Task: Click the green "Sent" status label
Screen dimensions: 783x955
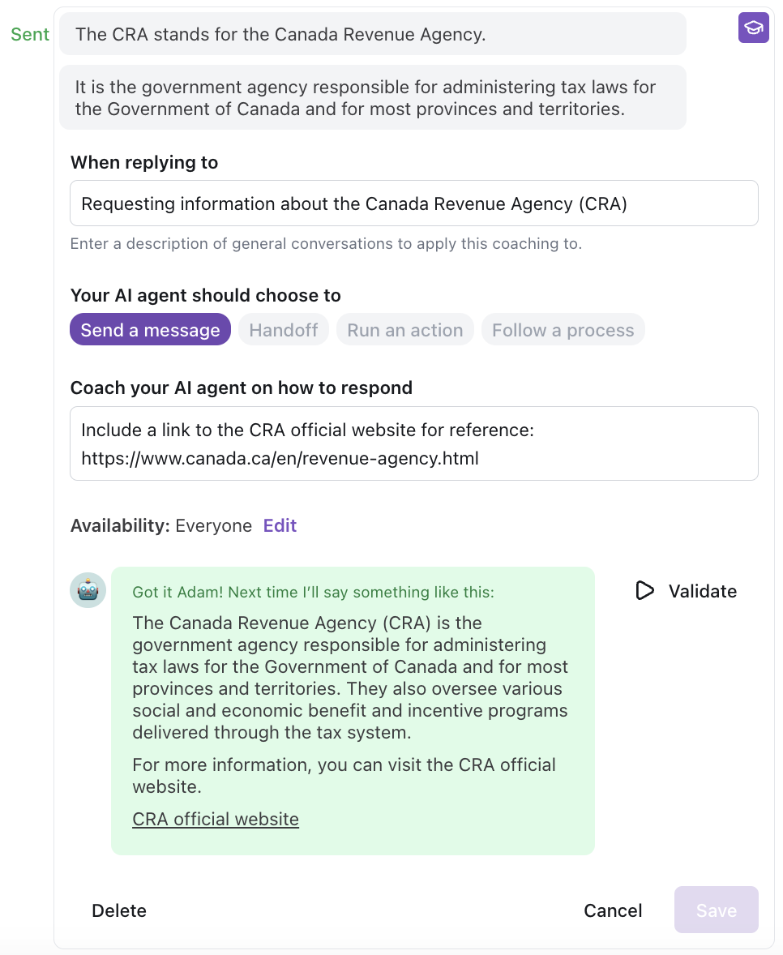Action: pos(30,34)
